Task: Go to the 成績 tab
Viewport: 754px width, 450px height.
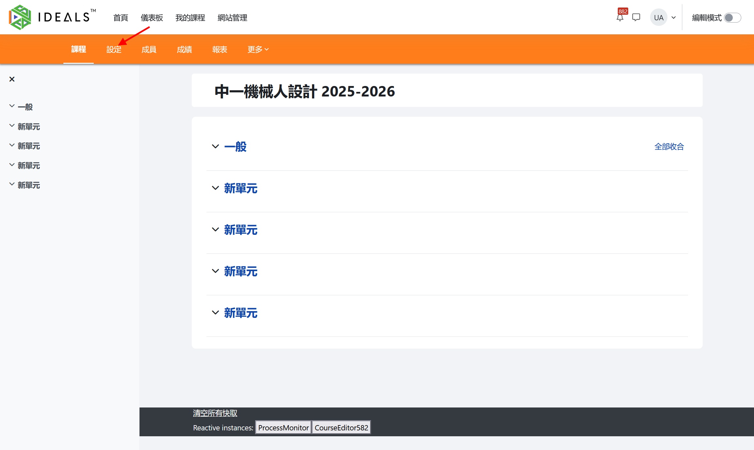Action: point(184,49)
